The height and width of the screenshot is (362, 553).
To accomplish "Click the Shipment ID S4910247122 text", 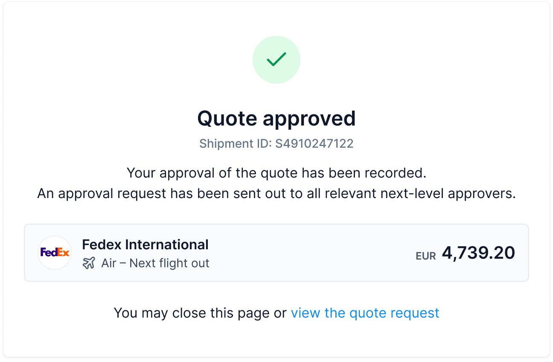I will [x=276, y=143].
